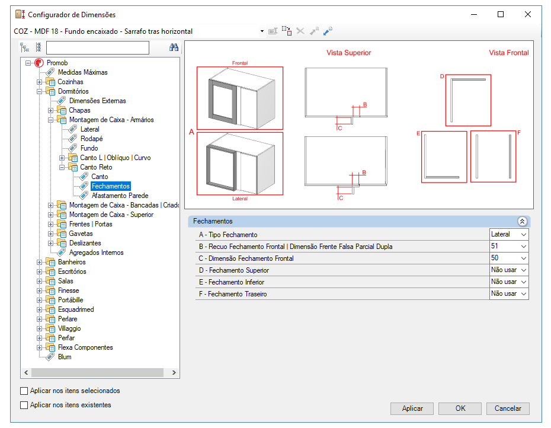Expand the Perlare tree node

click(x=39, y=320)
